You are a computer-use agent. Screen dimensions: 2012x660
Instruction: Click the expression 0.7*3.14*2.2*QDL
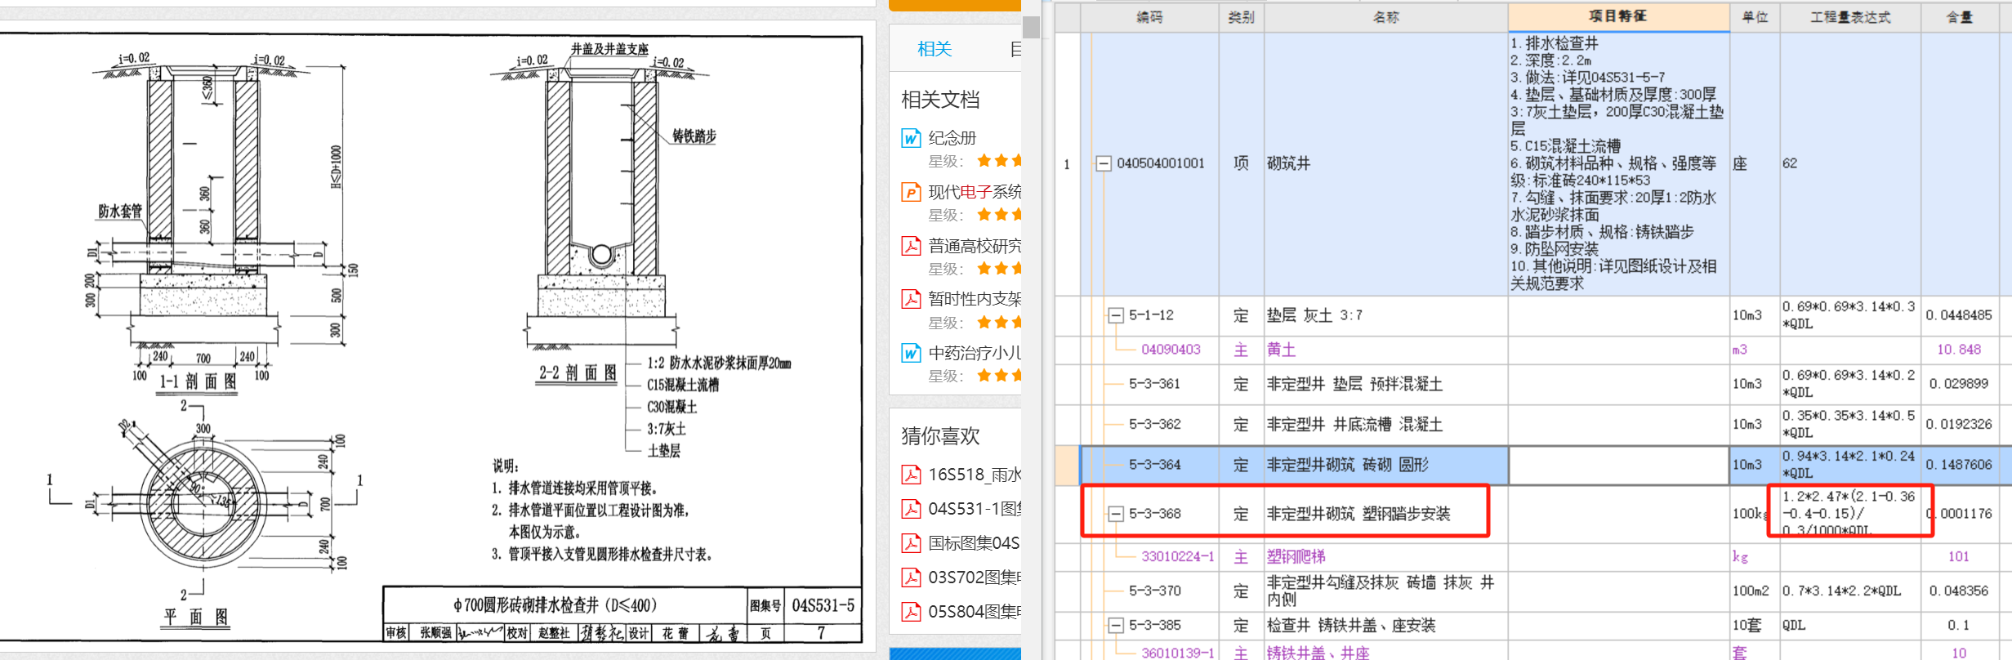(x=1841, y=591)
